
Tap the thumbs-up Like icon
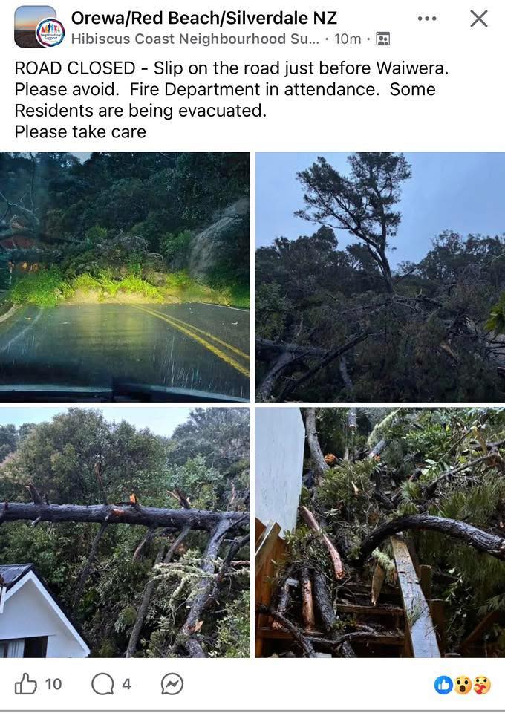click(x=25, y=684)
